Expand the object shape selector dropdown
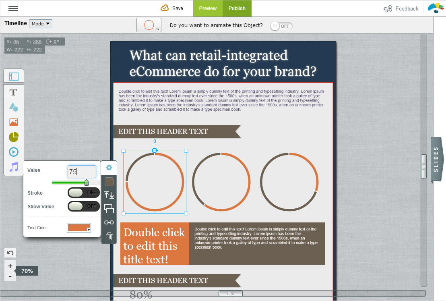Image resolution: width=446 pixels, height=301 pixels. pos(149,25)
